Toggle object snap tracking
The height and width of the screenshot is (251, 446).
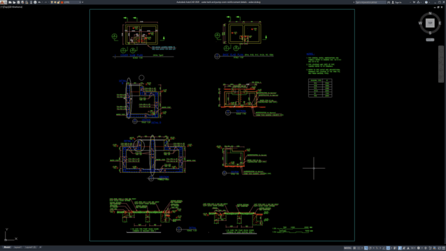click(x=384, y=248)
